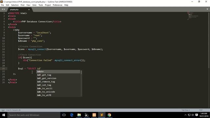Open the Edit menu
210x118 pixels.
click(7, 5)
